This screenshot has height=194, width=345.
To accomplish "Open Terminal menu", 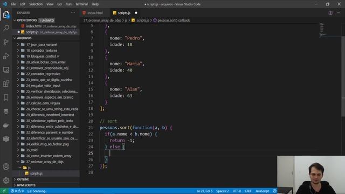I will point(81,4).
